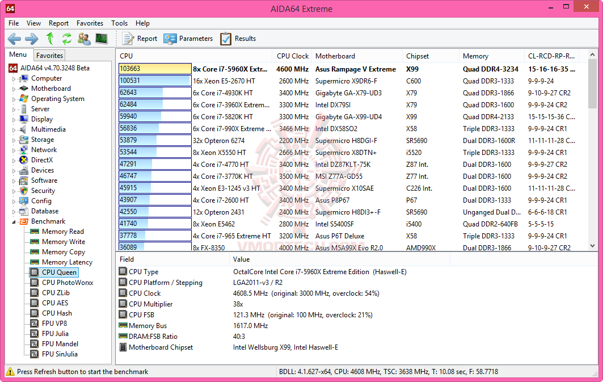
Task: Click the green Up arrow toolbar icon
Action: pos(49,39)
